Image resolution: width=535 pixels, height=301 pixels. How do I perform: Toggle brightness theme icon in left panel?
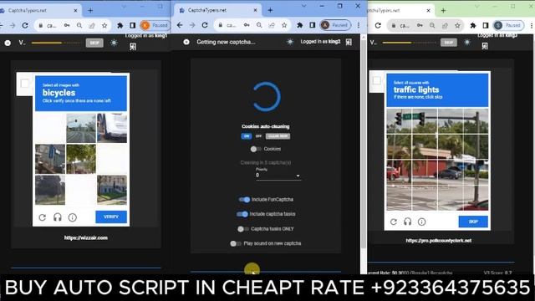point(114,43)
